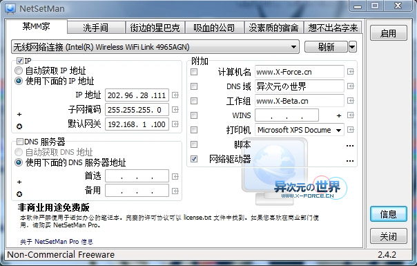Open the 网络驱动器 ellipsis options
This screenshot has width=417, height=266.
pos(350,161)
